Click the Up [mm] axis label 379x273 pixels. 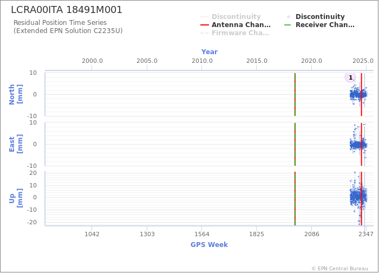[16, 198]
